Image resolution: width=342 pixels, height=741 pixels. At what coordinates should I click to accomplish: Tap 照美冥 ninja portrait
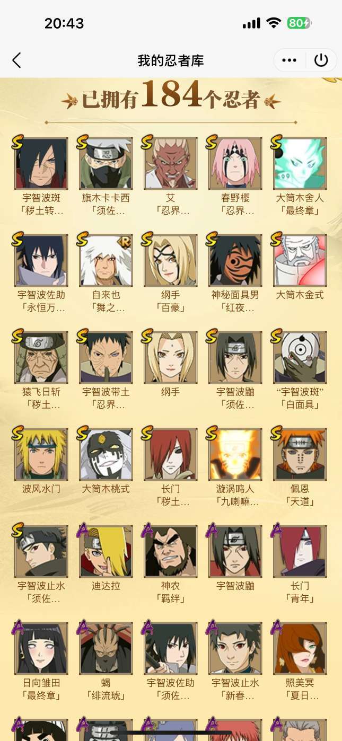click(x=300, y=648)
